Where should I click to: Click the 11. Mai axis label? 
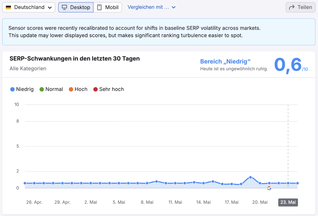coord(175,202)
